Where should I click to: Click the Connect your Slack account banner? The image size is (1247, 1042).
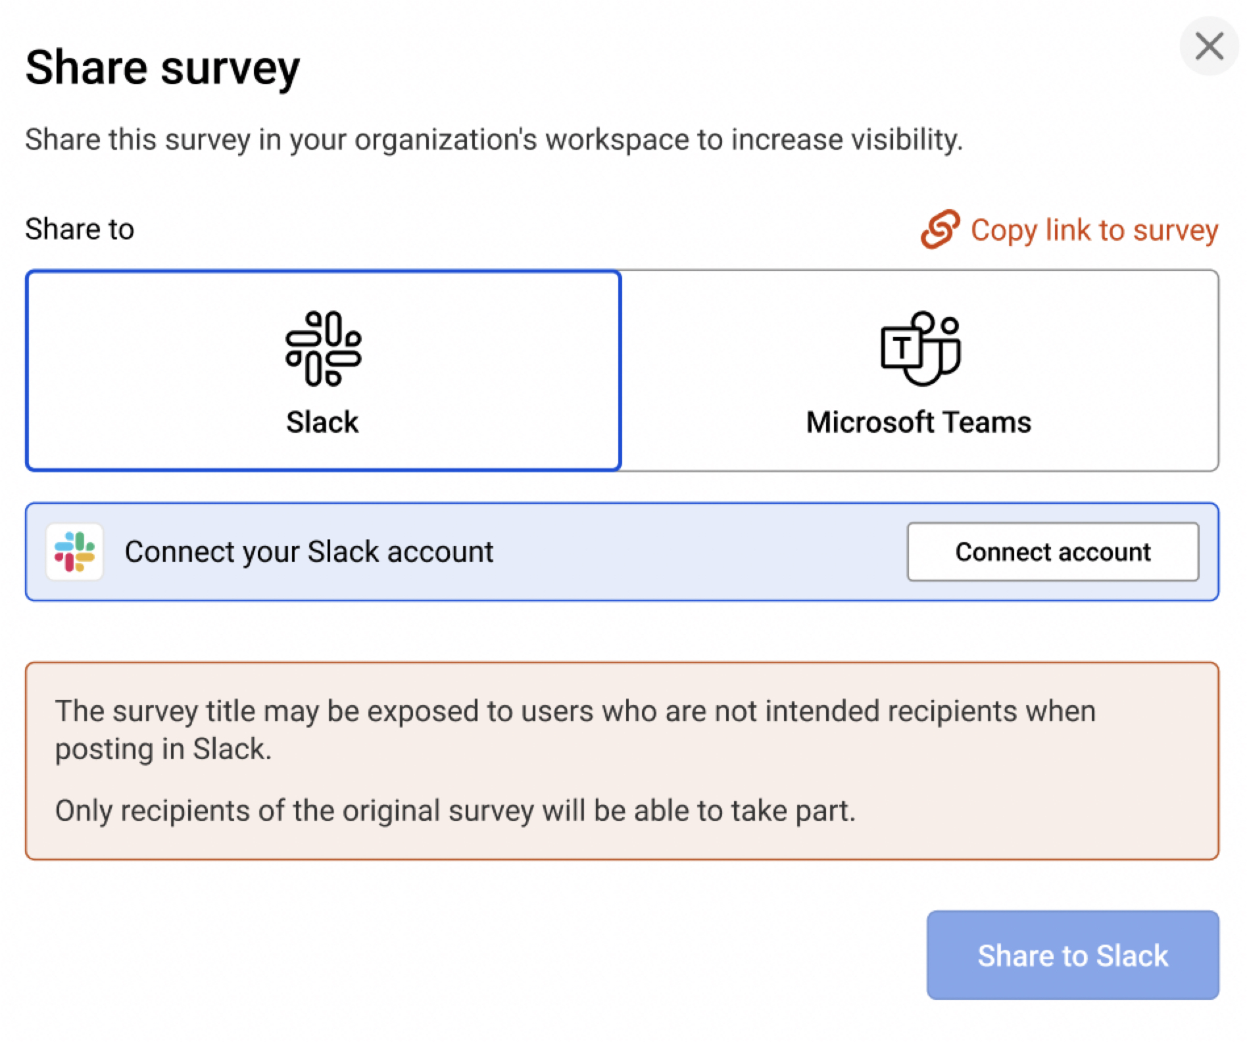(460, 551)
